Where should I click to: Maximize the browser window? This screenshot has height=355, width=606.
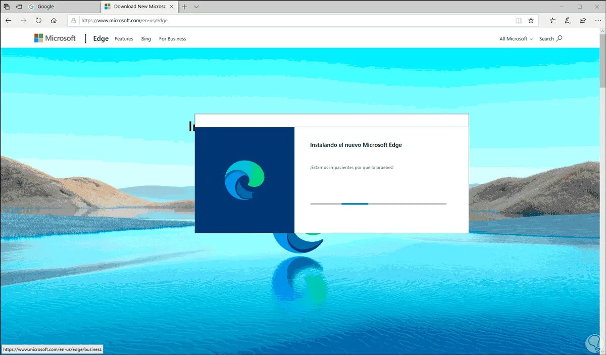pos(580,7)
